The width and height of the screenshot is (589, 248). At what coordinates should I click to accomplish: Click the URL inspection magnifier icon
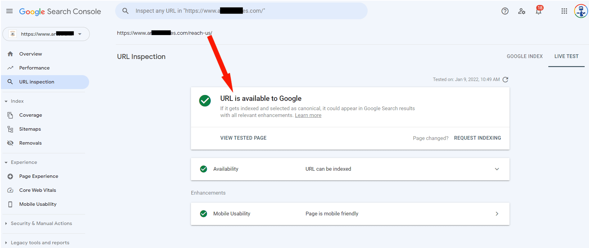pyautogui.click(x=10, y=82)
